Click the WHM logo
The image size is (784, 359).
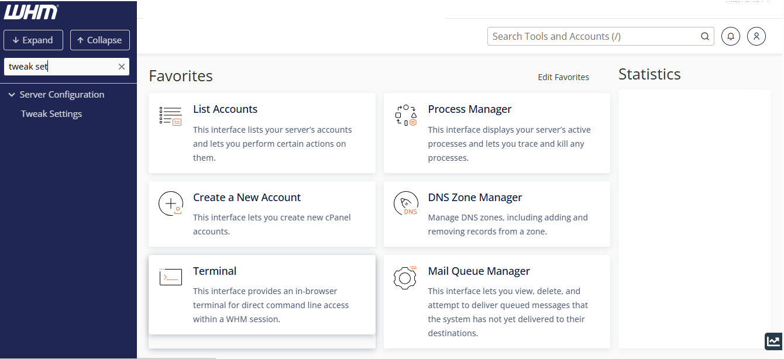31,12
